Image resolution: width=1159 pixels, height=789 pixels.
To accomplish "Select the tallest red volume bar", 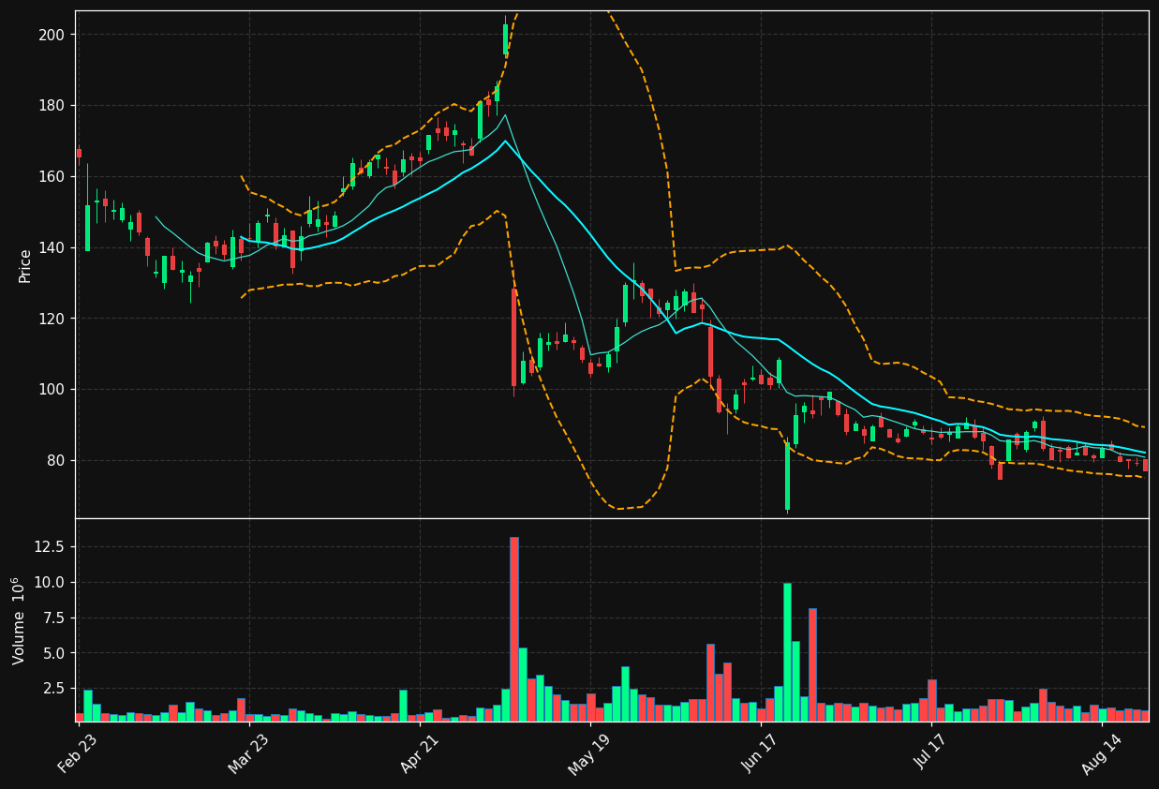I will pyautogui.click(x=513, y=629).
